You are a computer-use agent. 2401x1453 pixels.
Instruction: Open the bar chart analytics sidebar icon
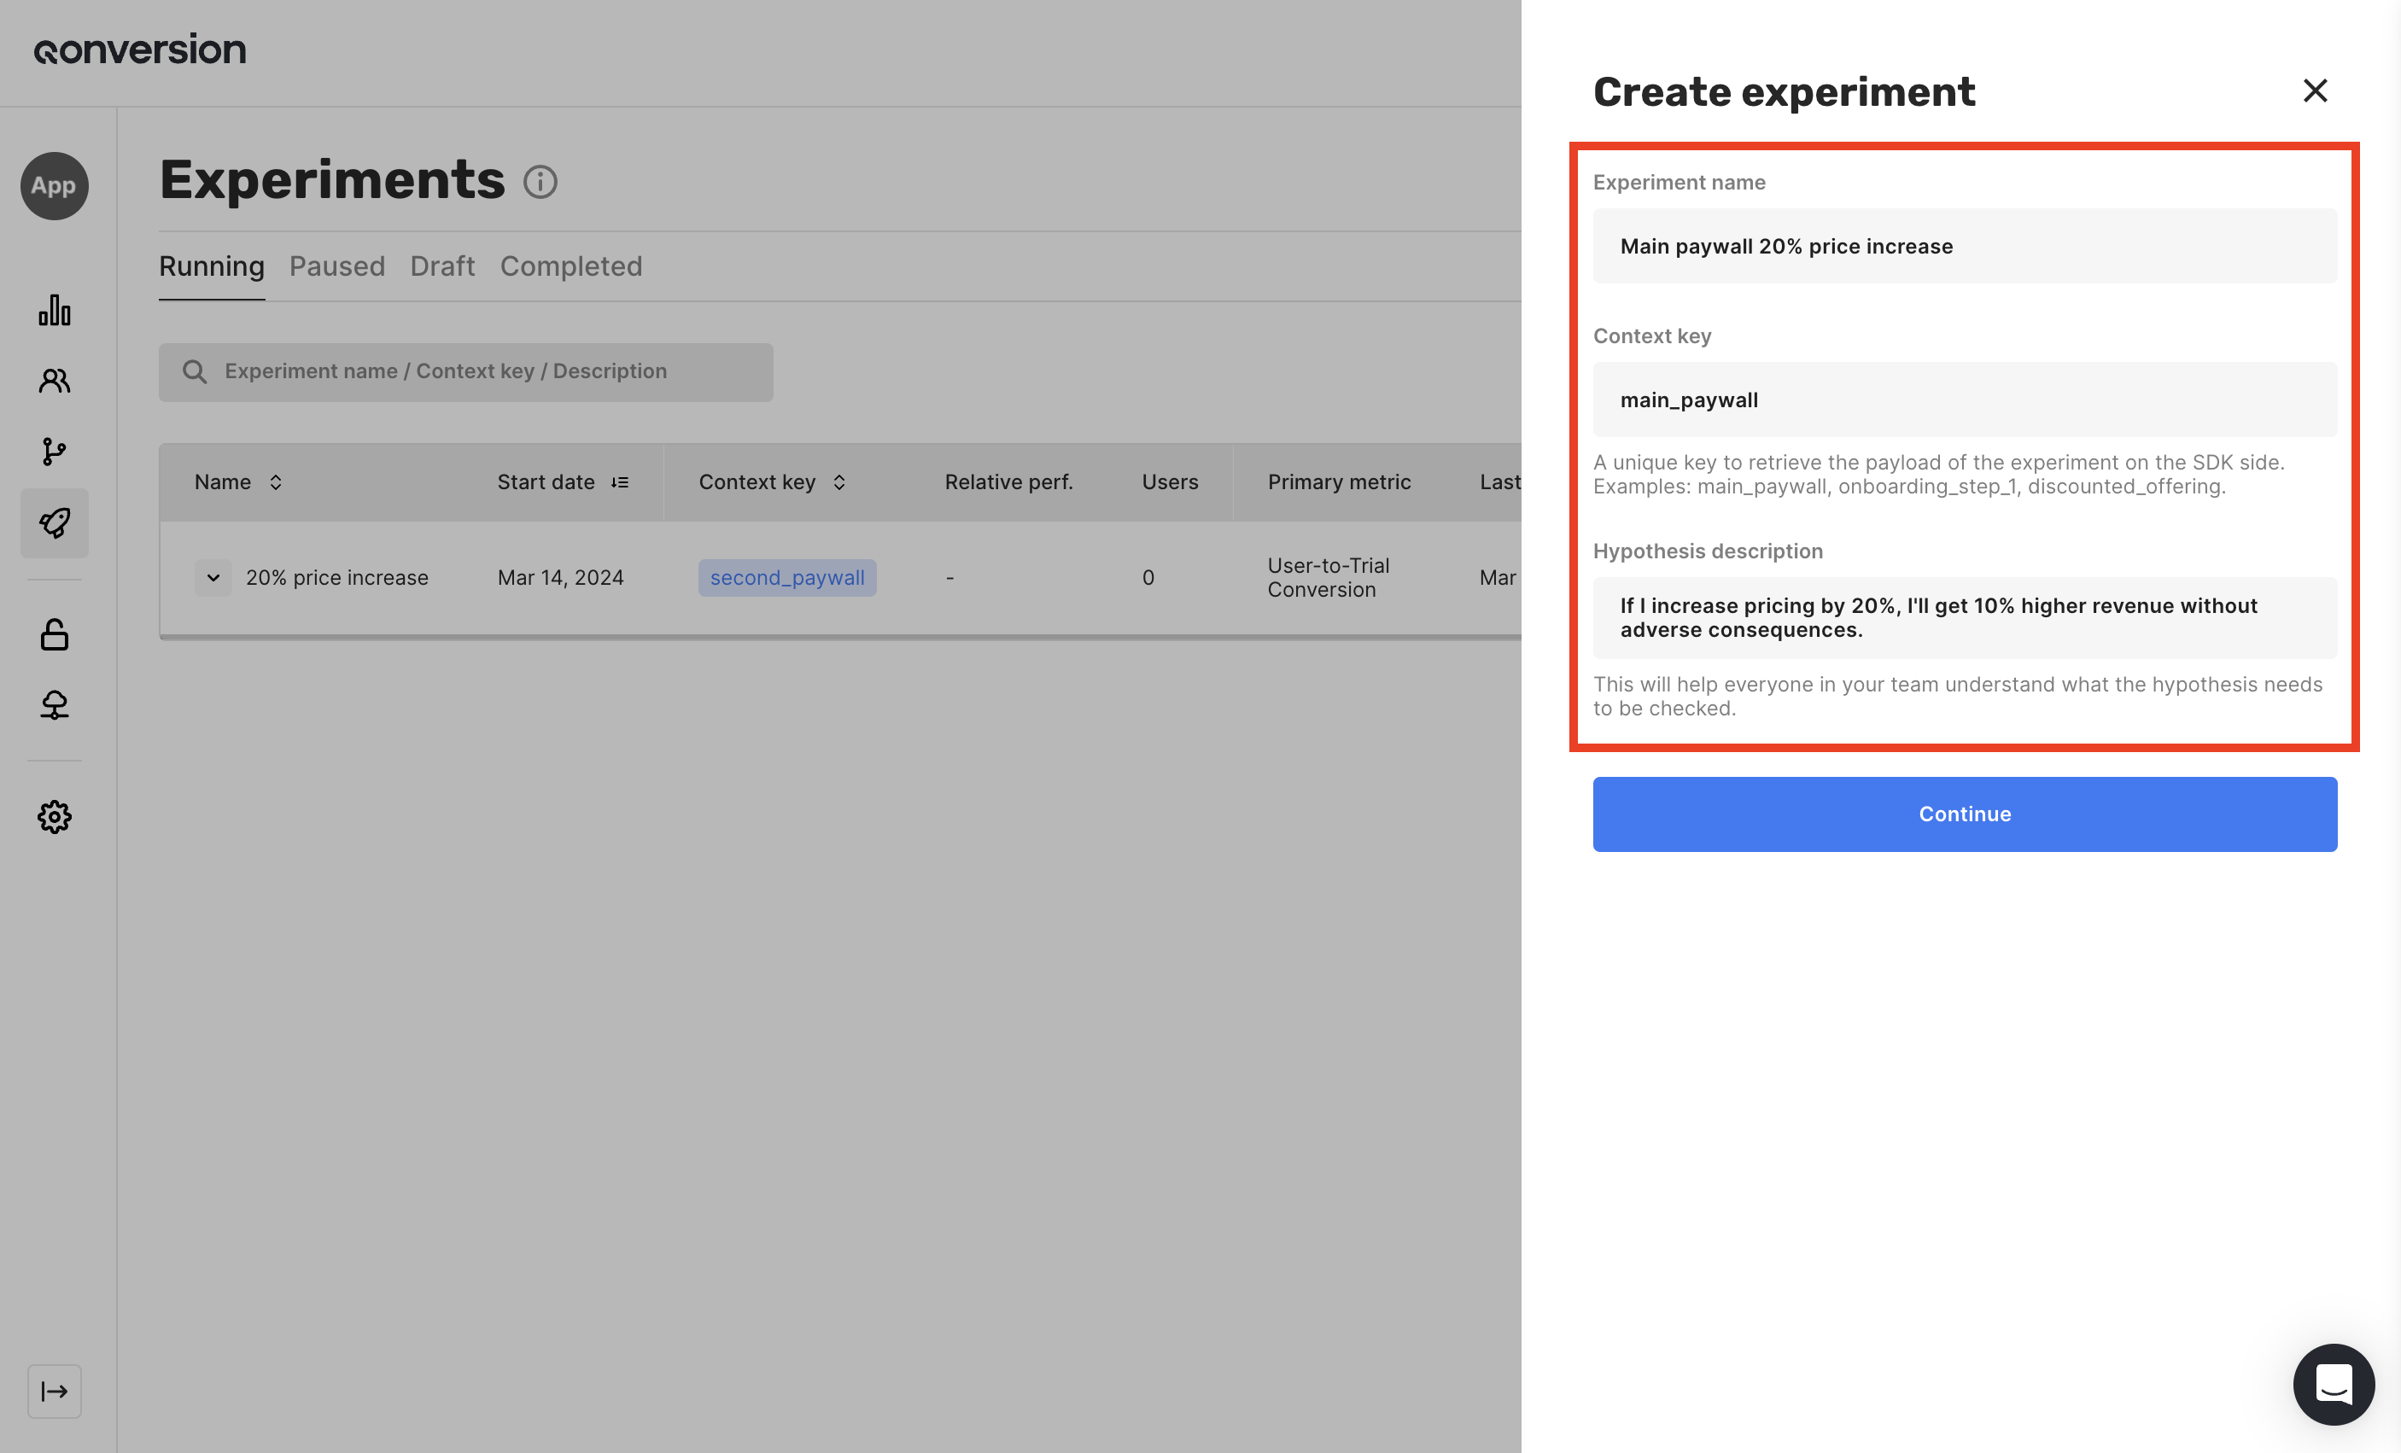[55, 311]
